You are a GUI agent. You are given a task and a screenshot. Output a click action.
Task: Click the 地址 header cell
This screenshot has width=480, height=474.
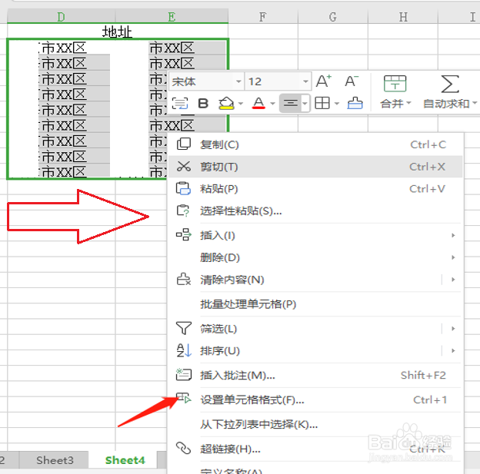(118, 31)
